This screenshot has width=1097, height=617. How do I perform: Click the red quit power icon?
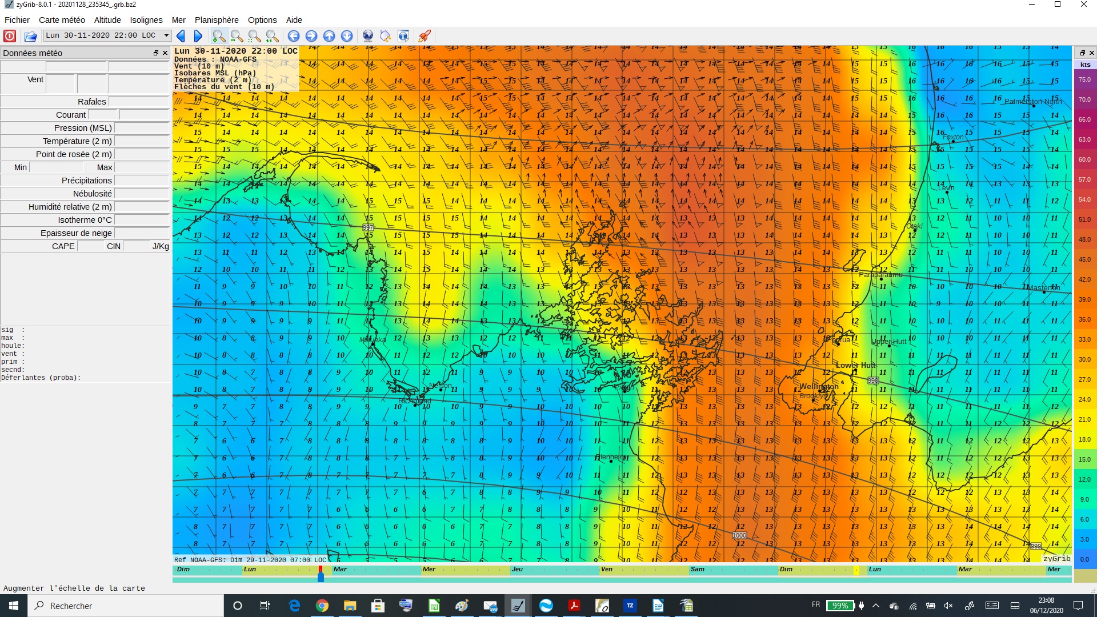[x=10, y=36]
